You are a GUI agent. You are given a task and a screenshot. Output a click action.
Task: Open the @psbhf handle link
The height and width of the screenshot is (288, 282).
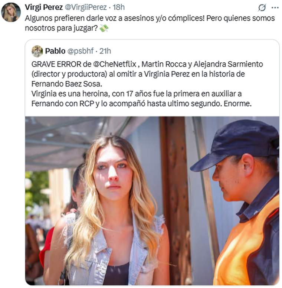[81, 51]
